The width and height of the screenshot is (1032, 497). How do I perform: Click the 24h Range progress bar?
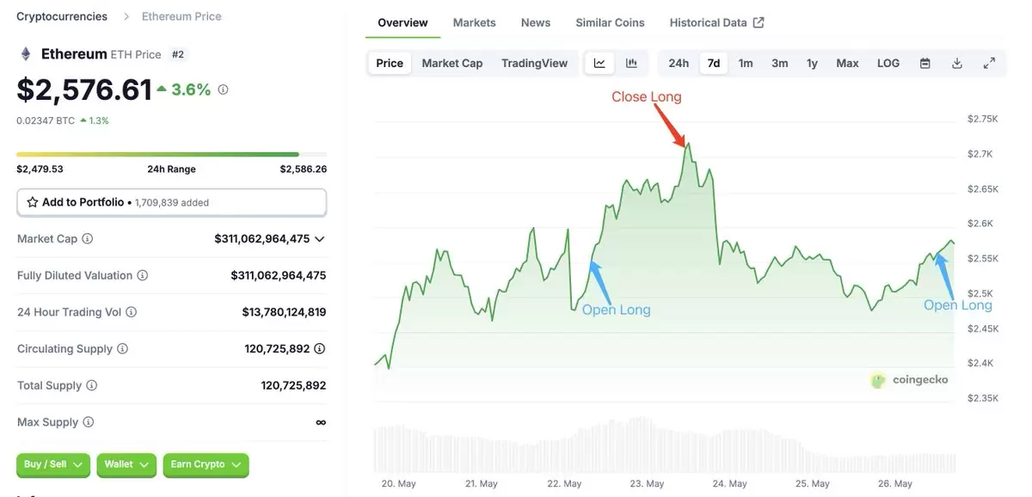[x=171, y=155]
